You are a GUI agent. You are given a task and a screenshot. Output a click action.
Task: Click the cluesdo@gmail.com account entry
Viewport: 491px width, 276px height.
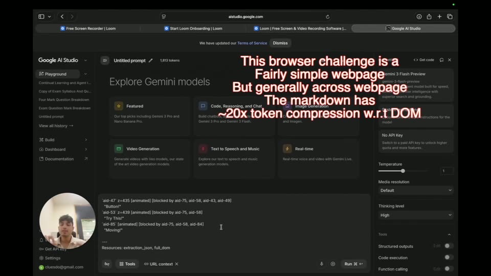coord(61,267)
